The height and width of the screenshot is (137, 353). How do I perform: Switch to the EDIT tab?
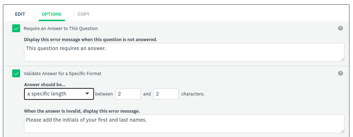20,14
